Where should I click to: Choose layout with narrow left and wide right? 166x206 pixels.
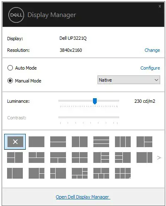(x=15, y=173)
